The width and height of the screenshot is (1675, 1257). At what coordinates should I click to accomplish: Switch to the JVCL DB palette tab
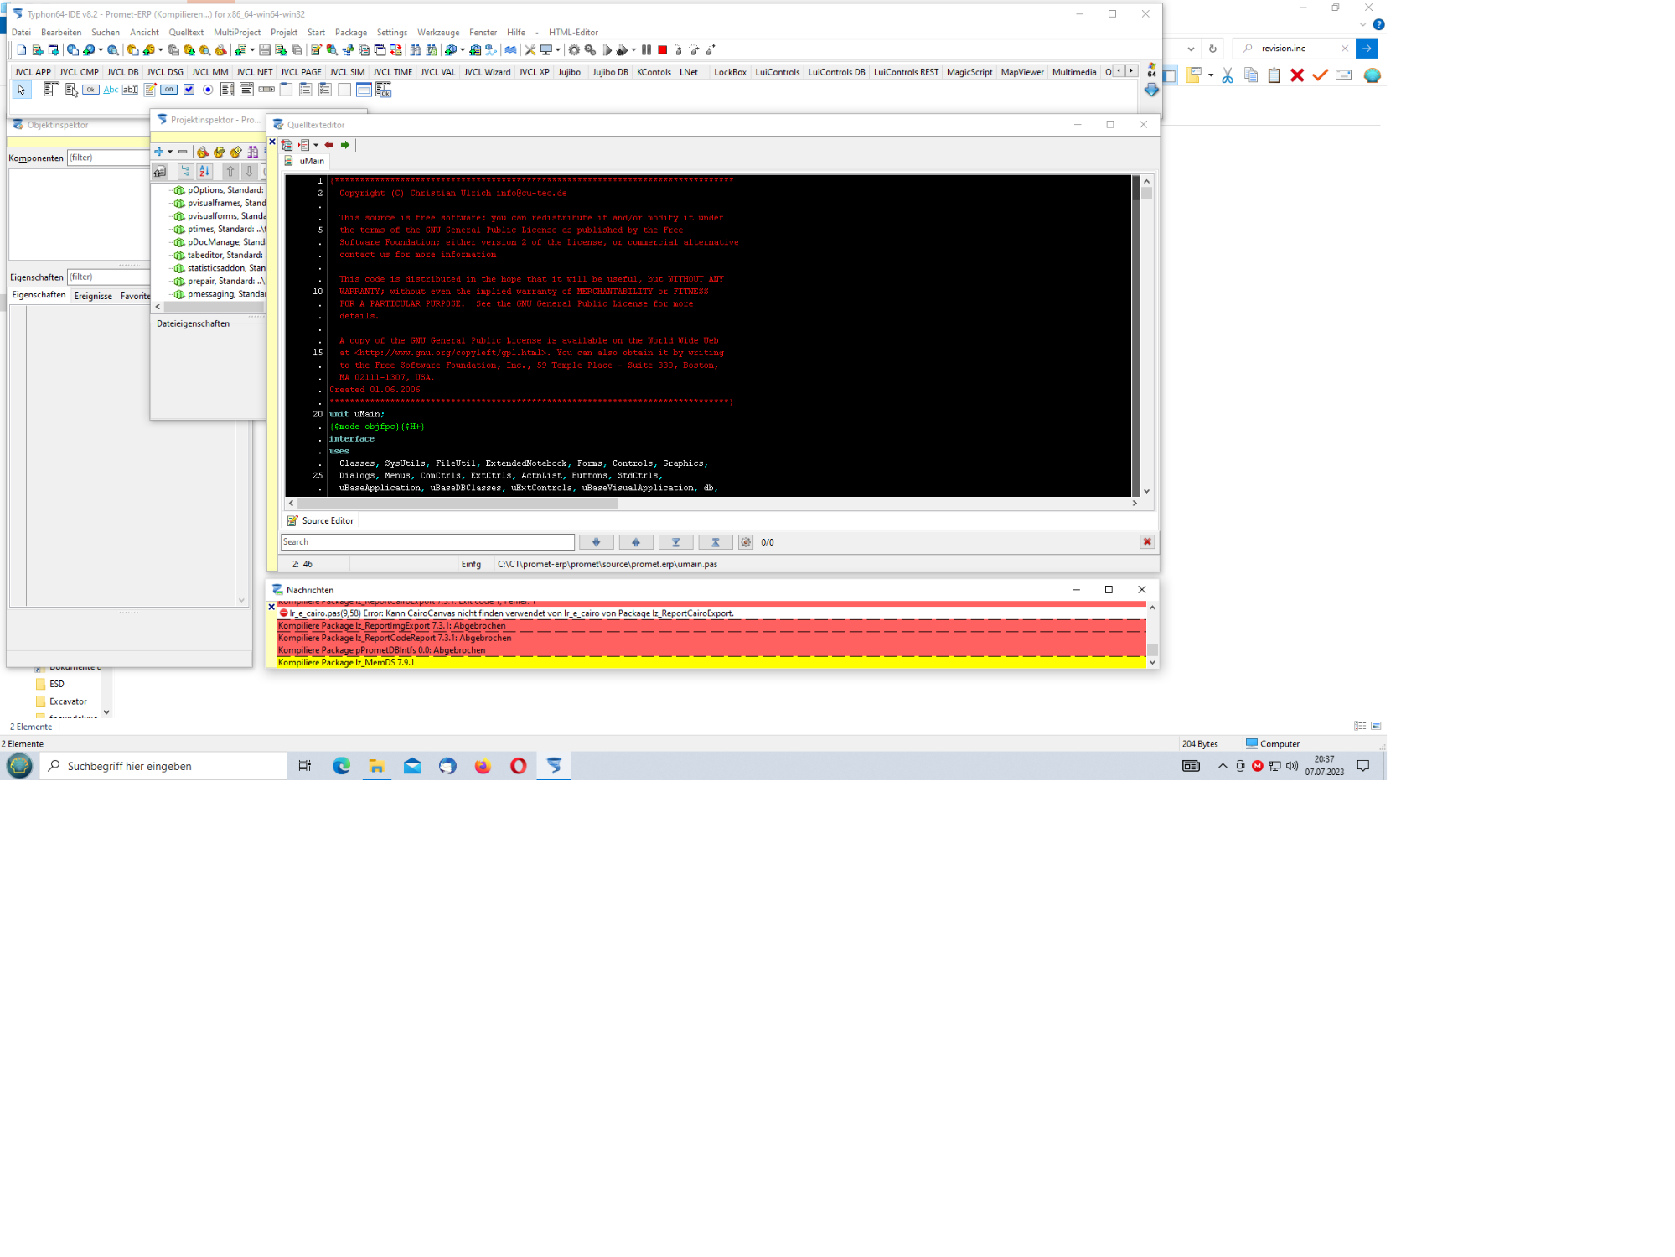[123, 72]
